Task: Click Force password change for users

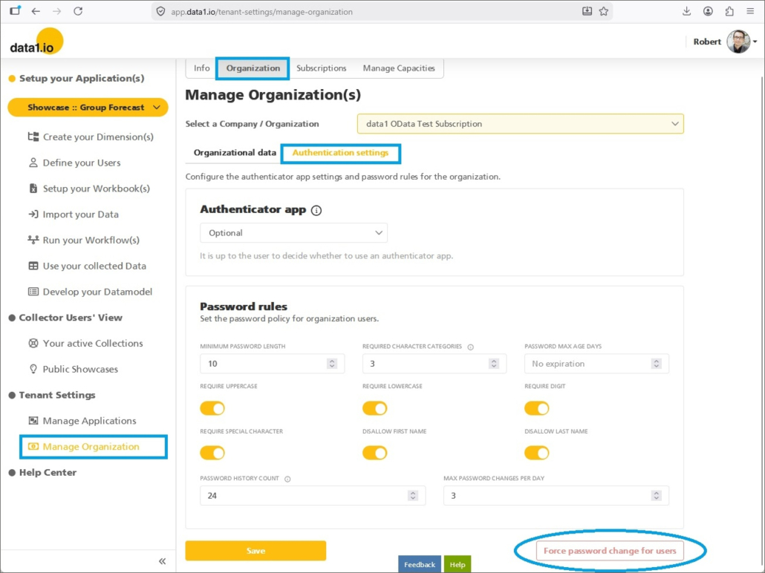Action: click(x=610, y=551)
